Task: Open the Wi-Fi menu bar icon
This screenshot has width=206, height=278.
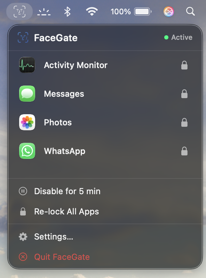Action: (x=92, y=12)
